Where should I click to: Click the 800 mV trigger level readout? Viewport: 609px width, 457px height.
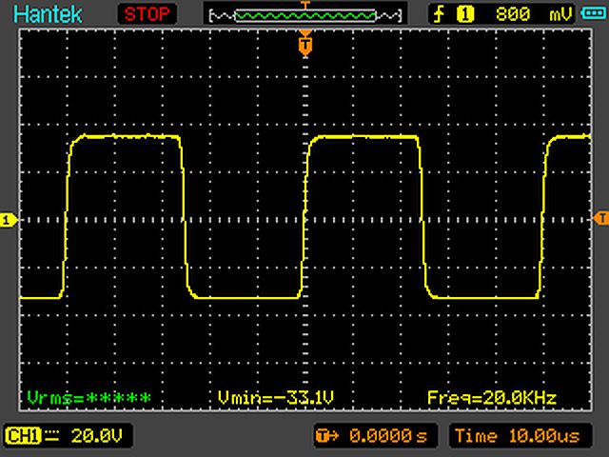pyautogui.click(x=534, y=14)
